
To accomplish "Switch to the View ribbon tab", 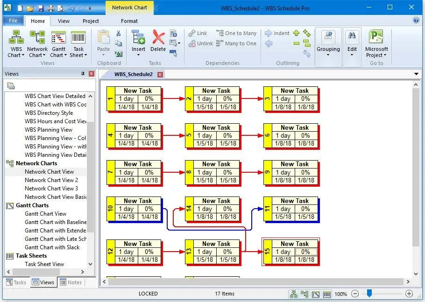I will [x=64, y=21].
